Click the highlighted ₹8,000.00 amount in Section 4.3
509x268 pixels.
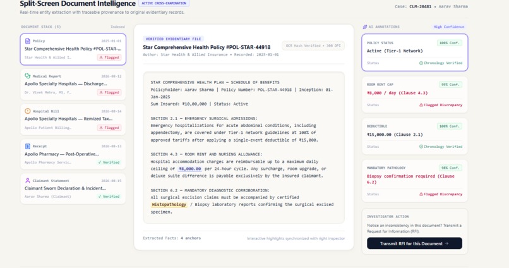pyautogui.click(x=190, y=169)
